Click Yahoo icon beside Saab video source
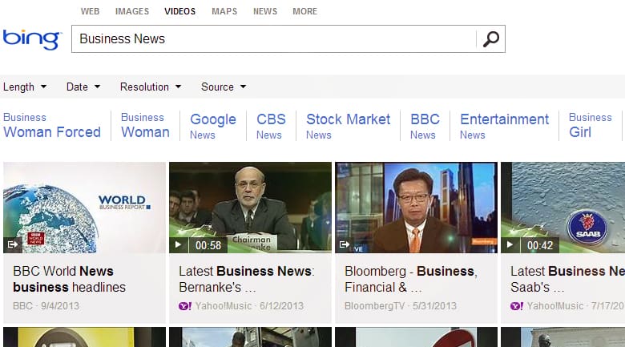 (516, 306)
